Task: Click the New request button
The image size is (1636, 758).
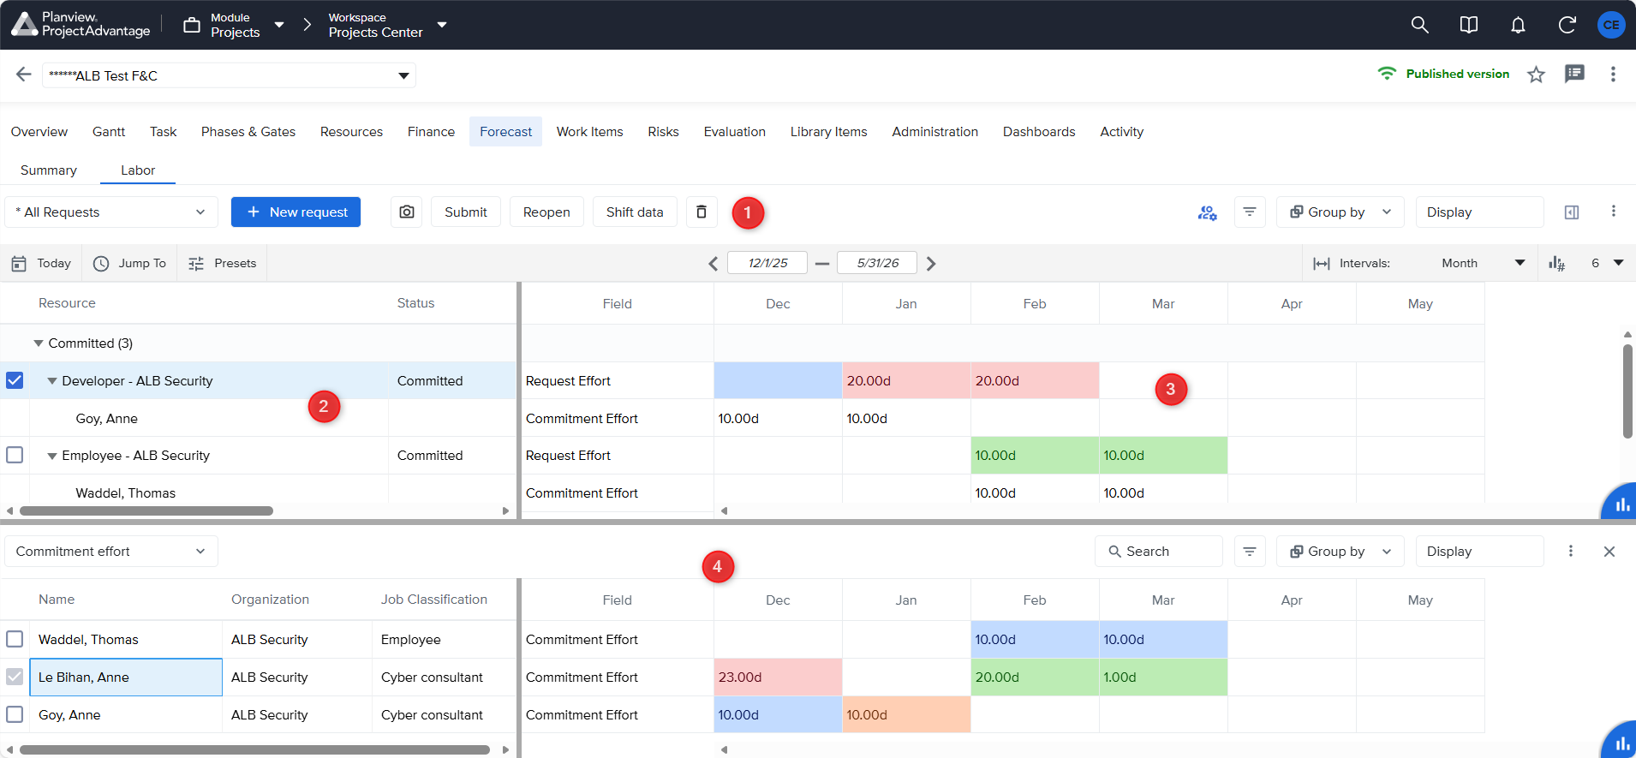Action: tap(296, 212)
